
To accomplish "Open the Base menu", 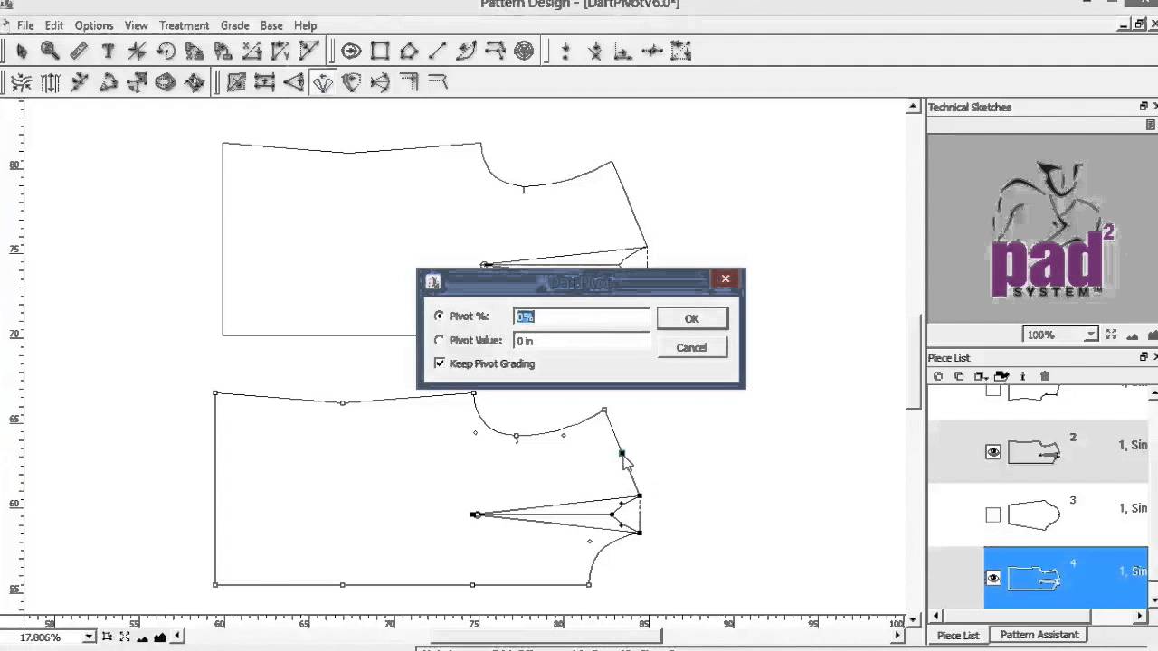I will pos(271,25).
